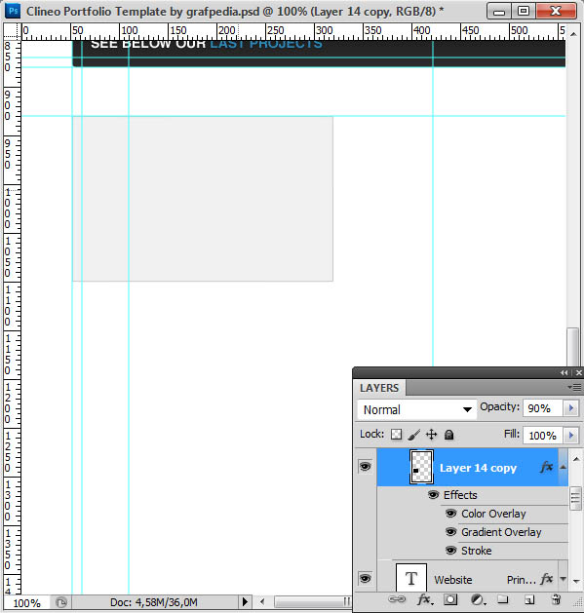Delete layer with the trash icon
This screenshot has height=613, width=584.
556,599
